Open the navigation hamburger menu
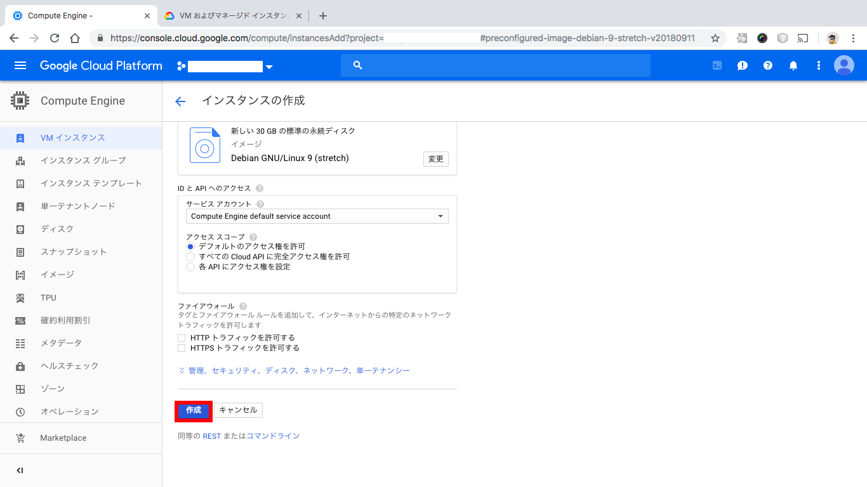The width and height of the screenshot is (867, 487). pyautogui.click(x=20, y=65)
